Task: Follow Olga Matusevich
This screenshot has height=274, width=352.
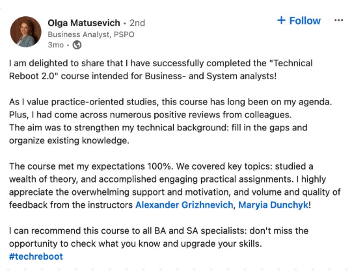Action: pyautogui.click(x=299, y=21)
